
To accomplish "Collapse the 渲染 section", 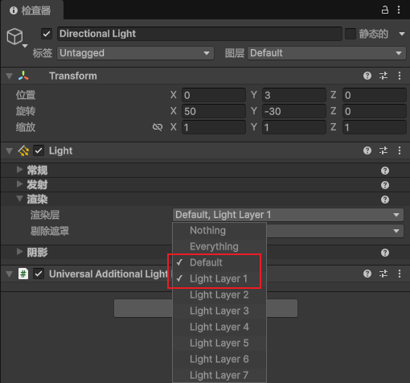I will click(19, 199).
